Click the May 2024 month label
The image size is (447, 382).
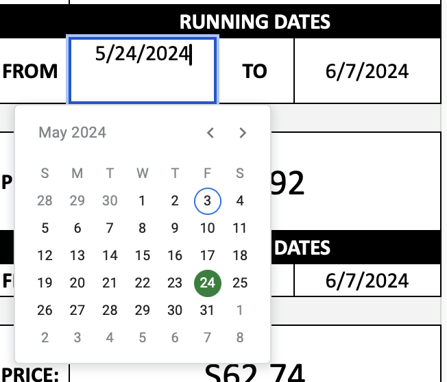[x=73, y=133]
